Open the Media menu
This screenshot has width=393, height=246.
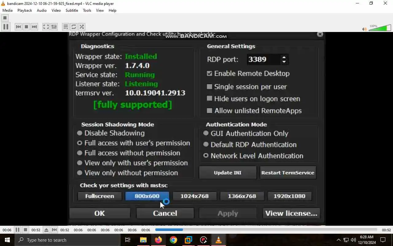coord(7,10)
